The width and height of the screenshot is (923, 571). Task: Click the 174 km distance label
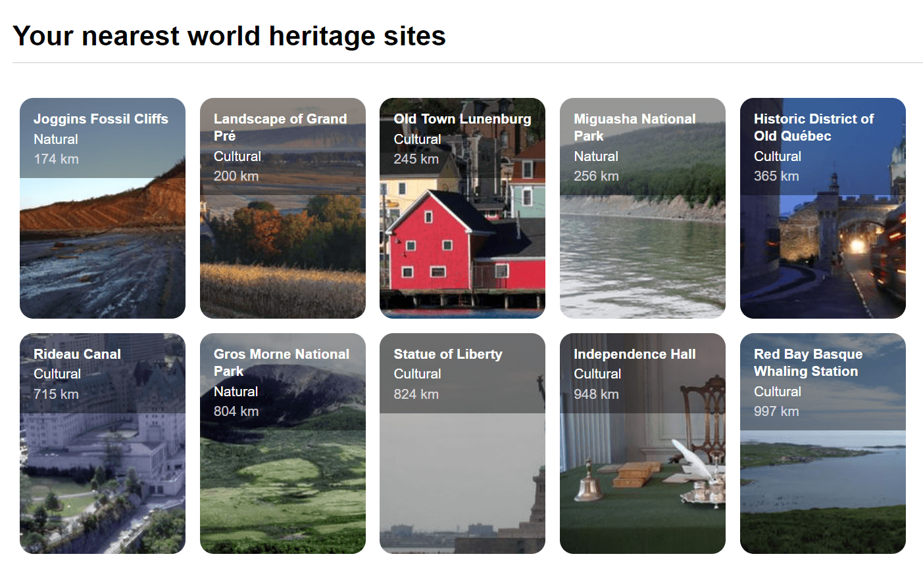(x=55, y=158)
